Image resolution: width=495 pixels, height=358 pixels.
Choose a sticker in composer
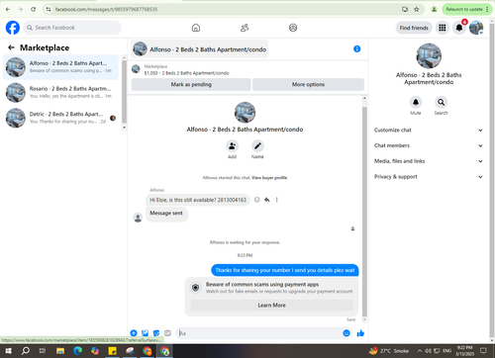pyautogui.click(x=156, y=333)
